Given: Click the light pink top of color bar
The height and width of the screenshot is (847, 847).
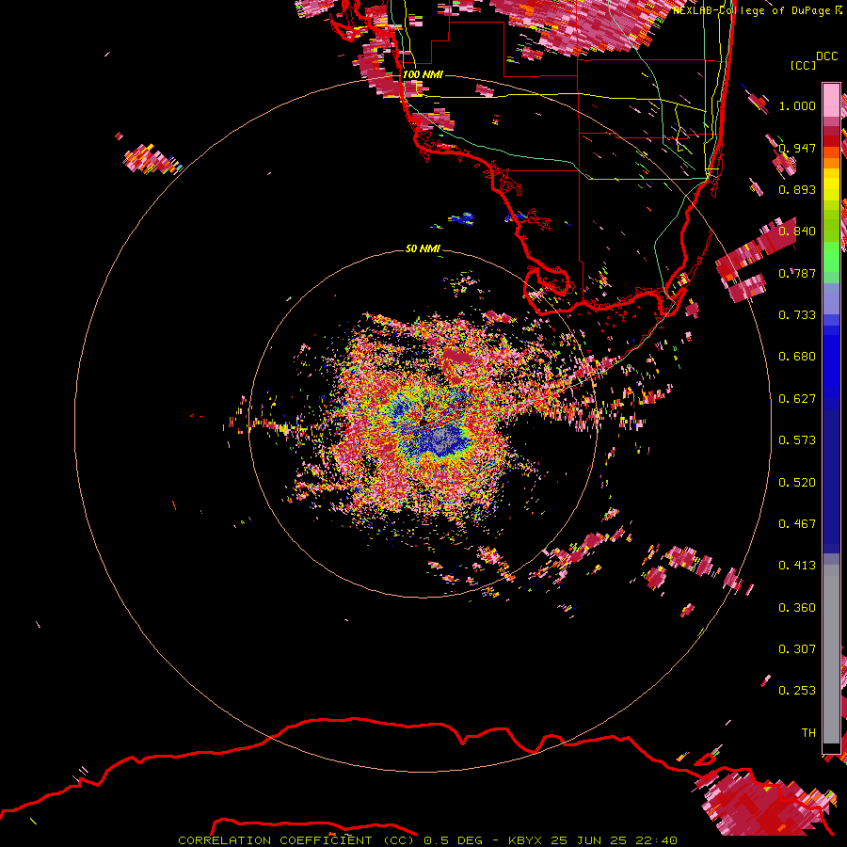Looking at the screenshot, I should 831,100.
